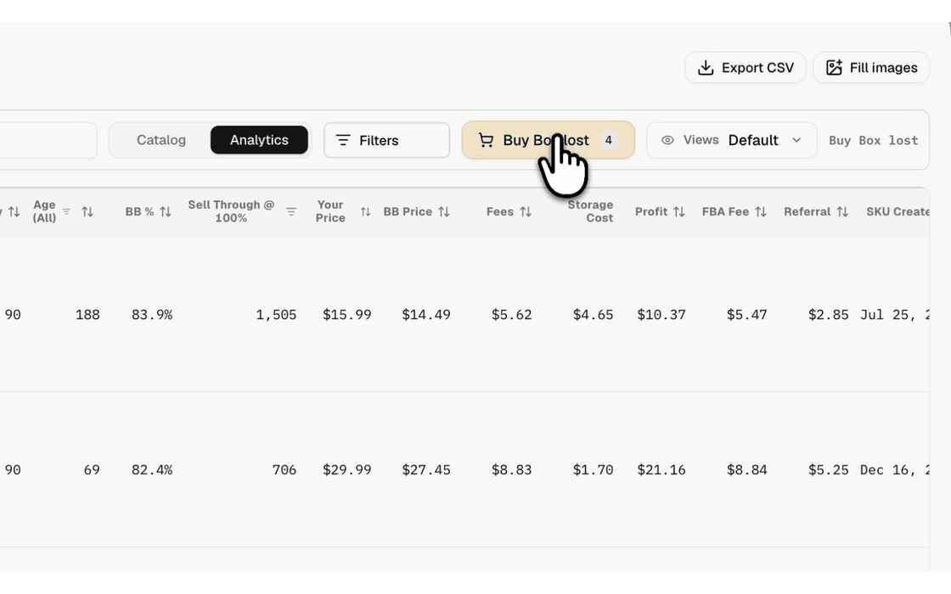This screenshot has width=951, height=594.
Task: Sort by FBA Fee column arrows
Action: 761,211
